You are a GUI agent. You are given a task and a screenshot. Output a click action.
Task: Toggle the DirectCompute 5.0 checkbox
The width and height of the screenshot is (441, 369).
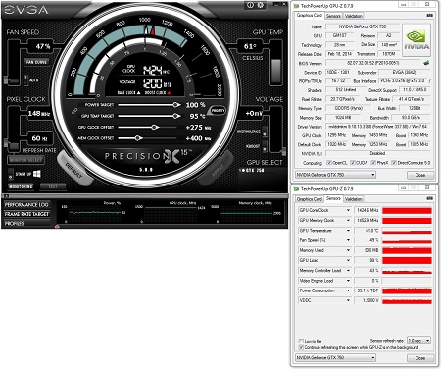coord(394,163)
